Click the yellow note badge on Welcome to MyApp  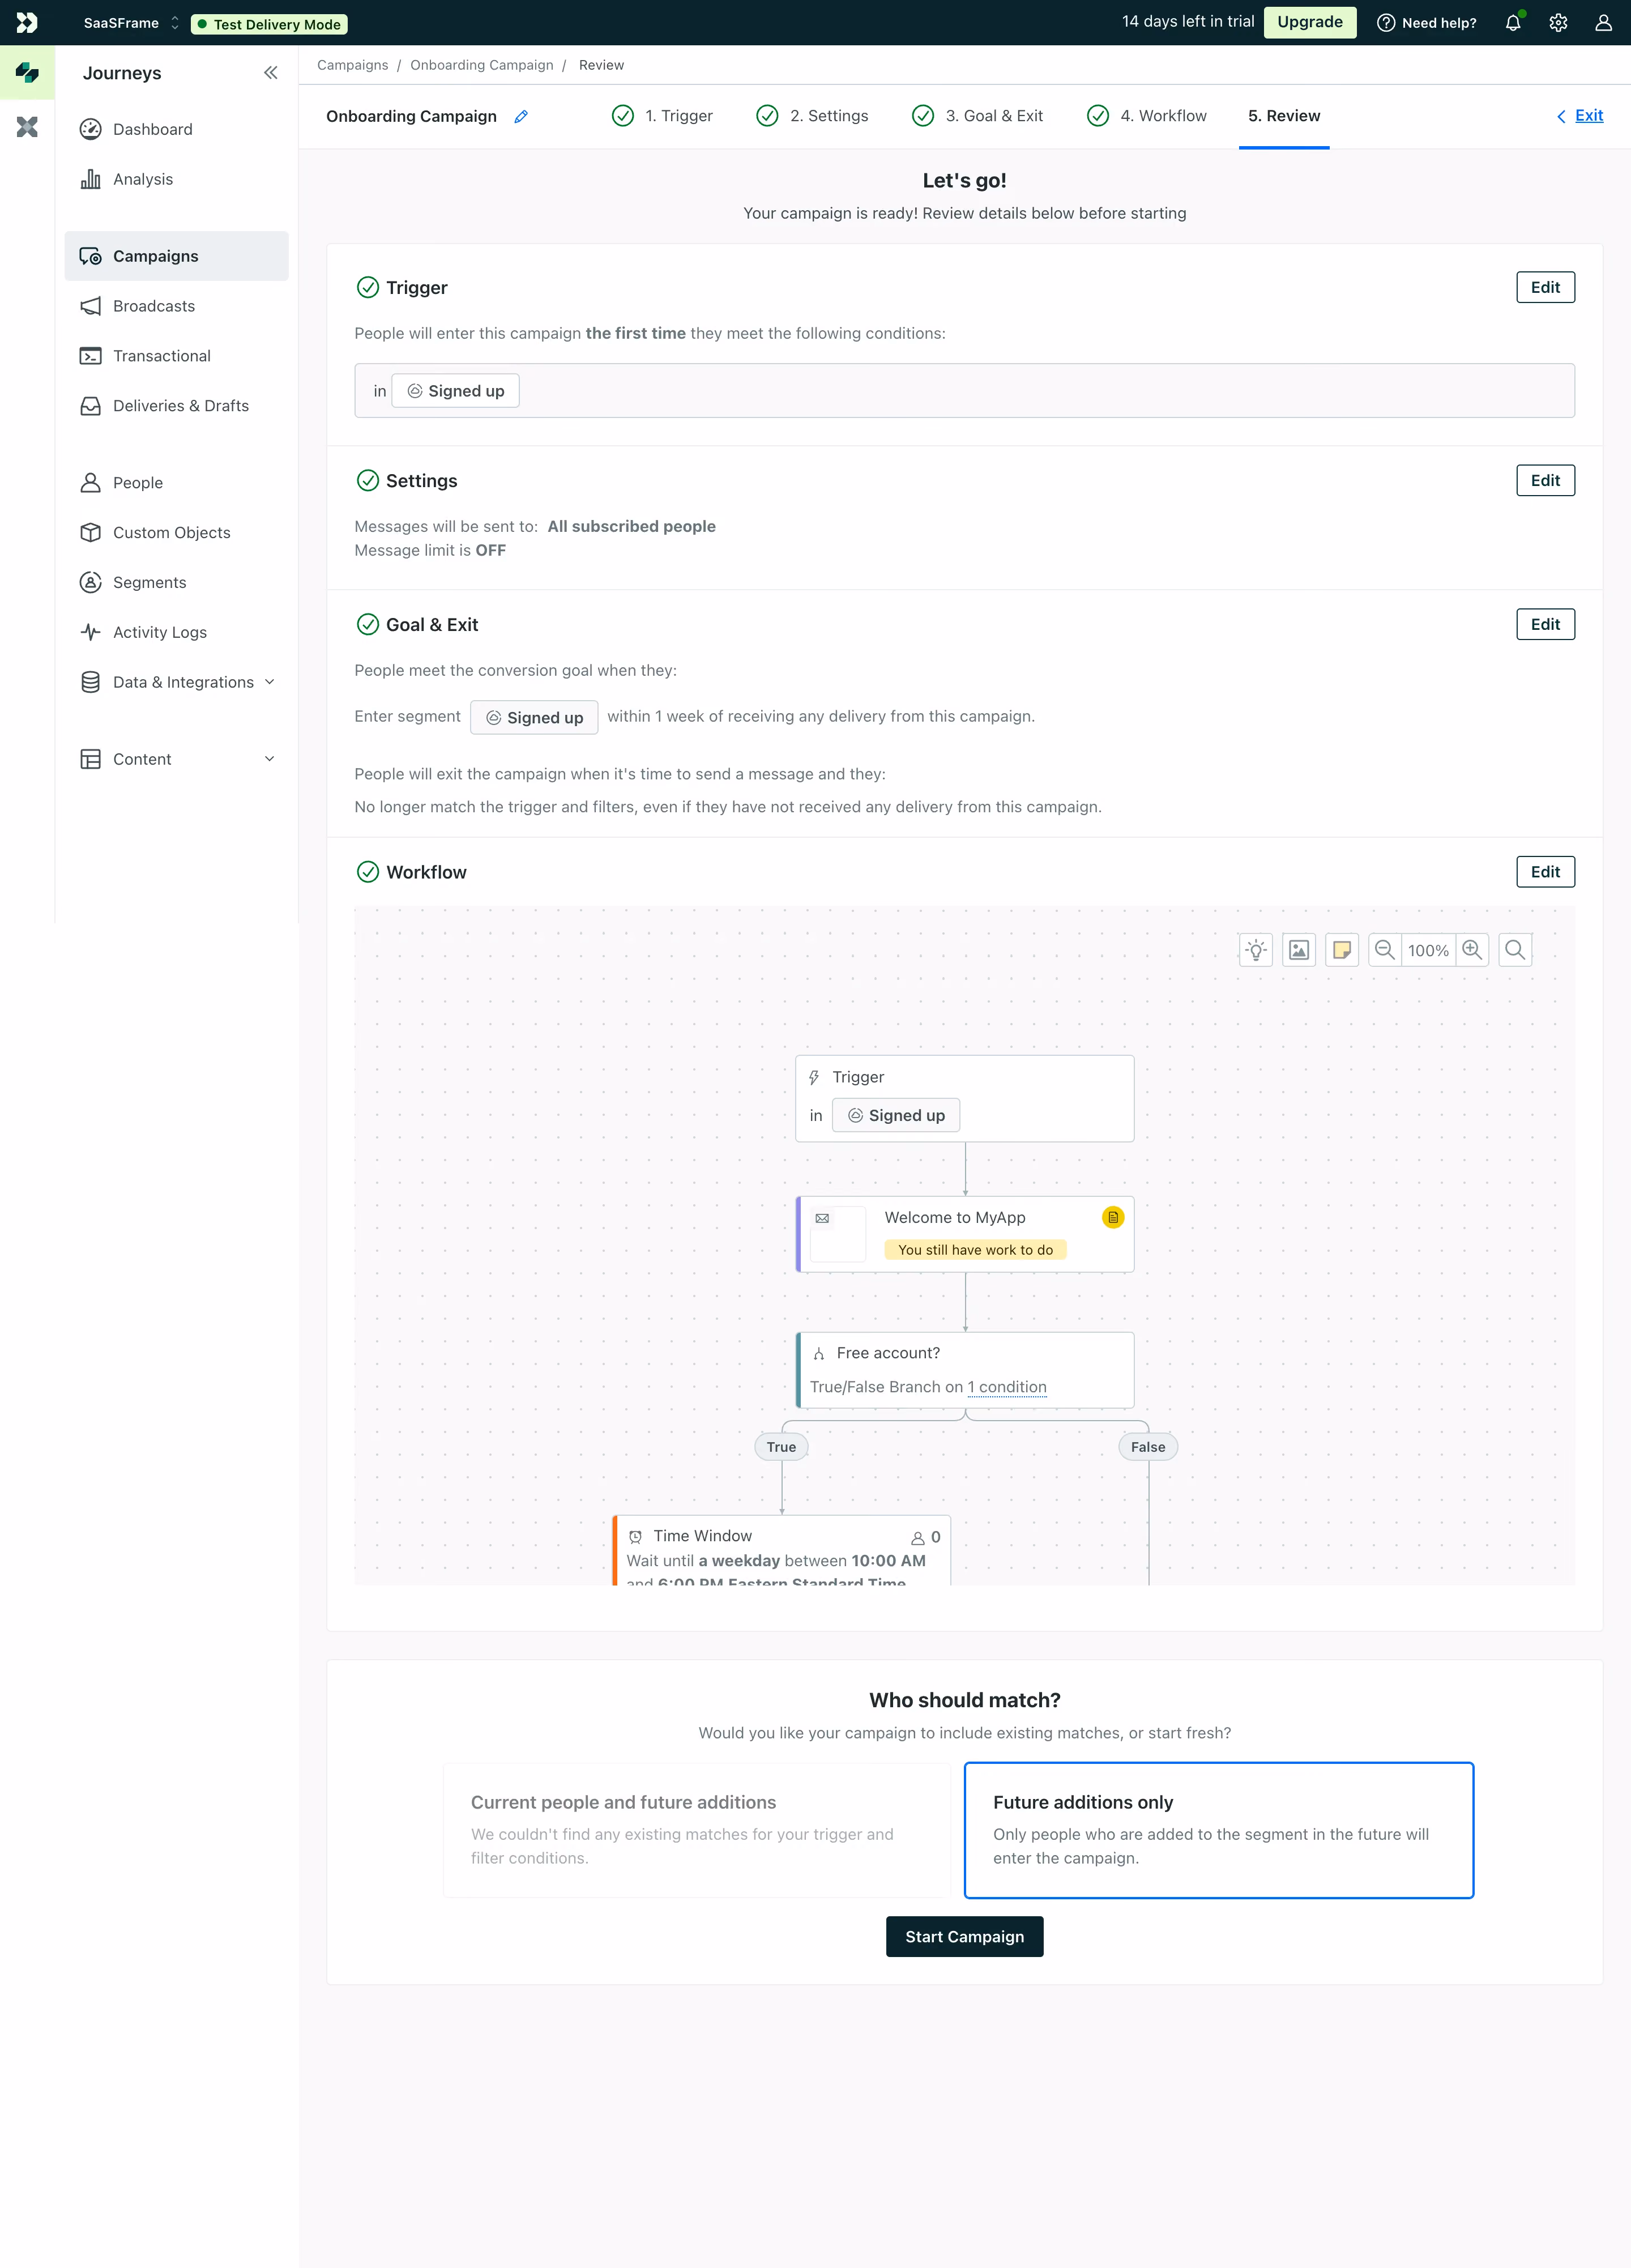click(x=1113, y=1217)
